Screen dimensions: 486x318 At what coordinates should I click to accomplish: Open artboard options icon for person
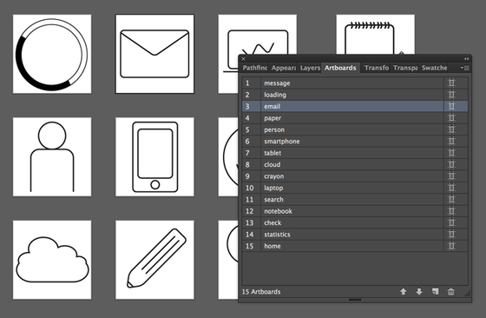(x=451, y=129)
